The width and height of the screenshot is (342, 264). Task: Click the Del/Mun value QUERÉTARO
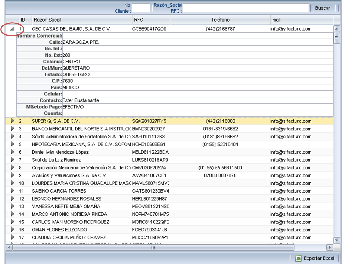pos(76,68)
